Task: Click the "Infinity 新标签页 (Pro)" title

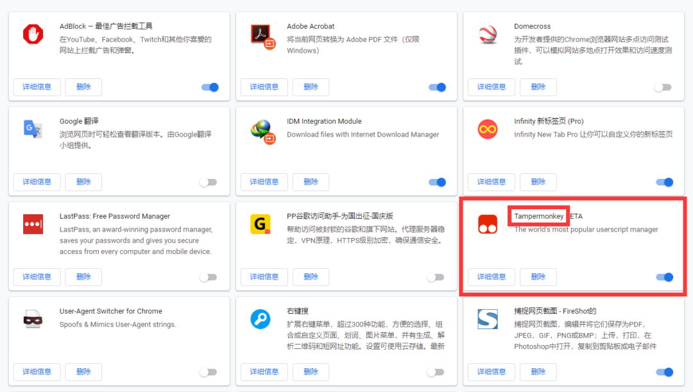Action: click(x=549, y=121)
